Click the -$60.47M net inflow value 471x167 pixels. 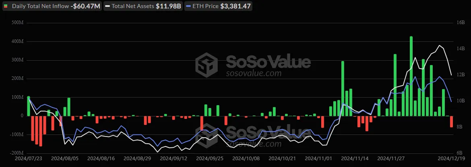[x=85, y=6]
